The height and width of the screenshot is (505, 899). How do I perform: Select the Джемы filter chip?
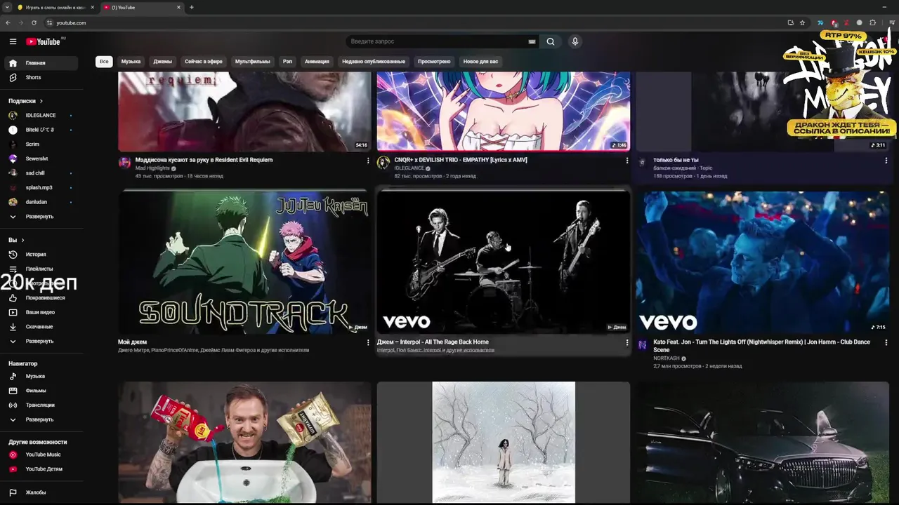pyautogui.click(x=162, y=62)
